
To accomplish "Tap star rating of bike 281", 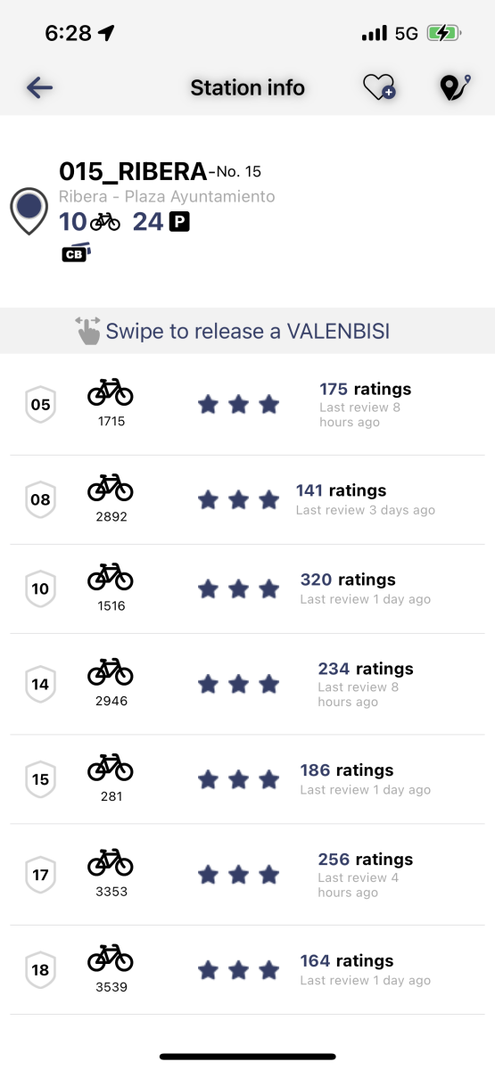I will [238, 780].
